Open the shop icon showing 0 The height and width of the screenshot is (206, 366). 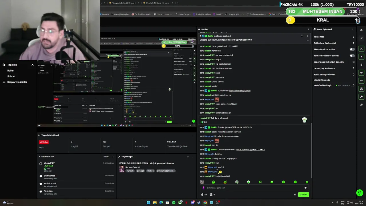212,195
